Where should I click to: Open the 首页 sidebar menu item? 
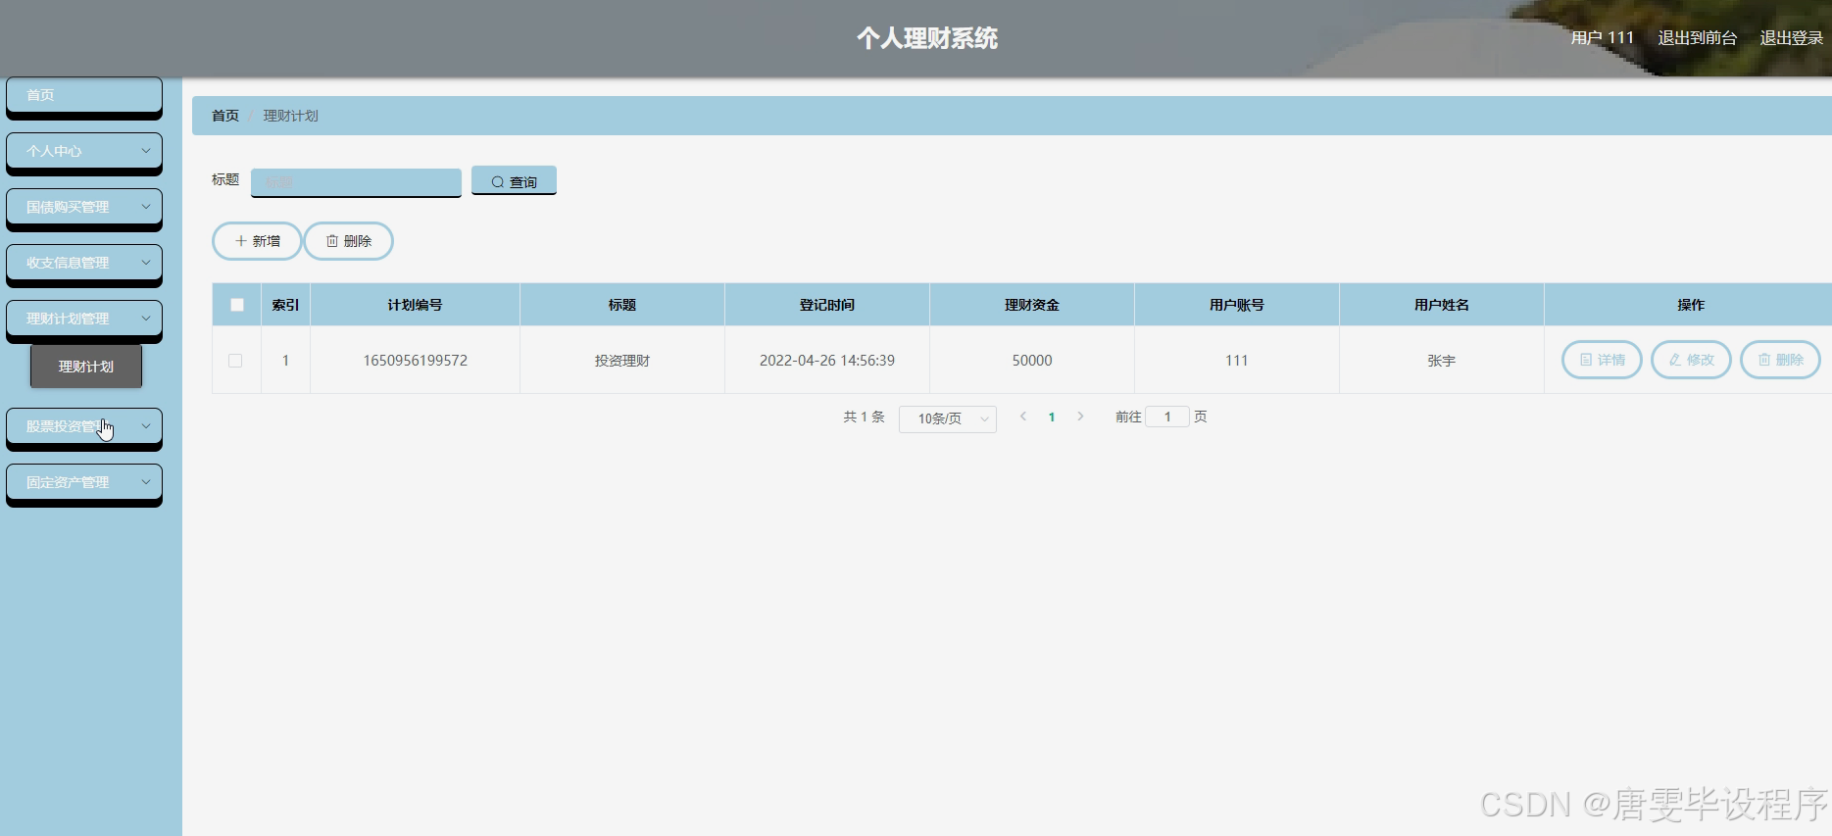coord(84,95)
